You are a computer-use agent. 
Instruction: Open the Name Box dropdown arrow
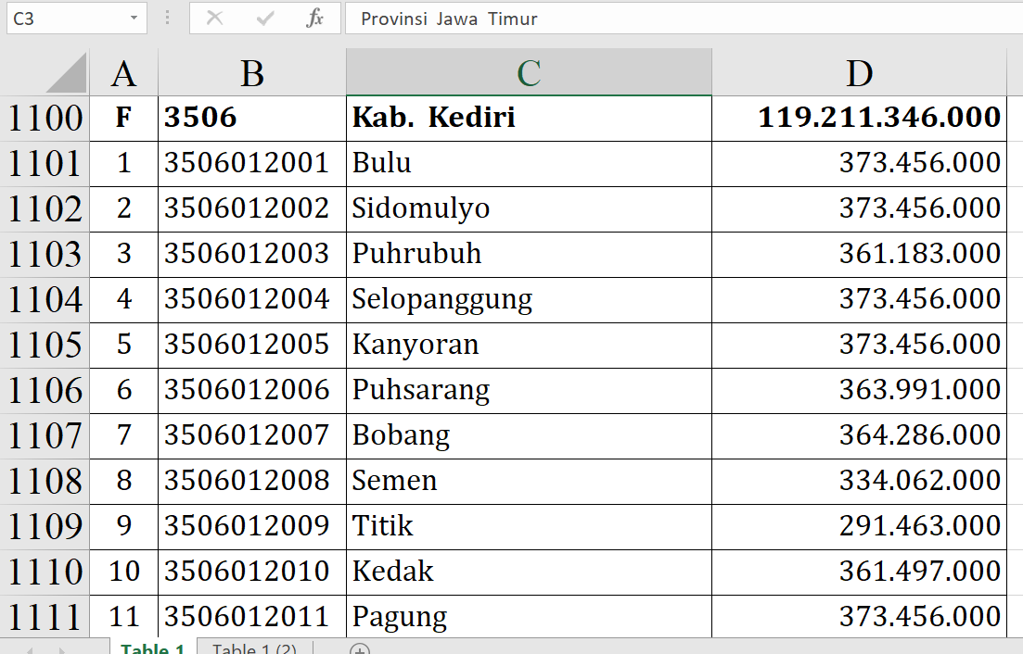tap(134, 19)
